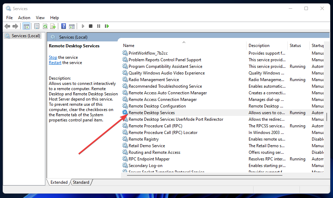Click the Start Service play icon
Viewport: 333px width, 198px height.
point(83,26)
